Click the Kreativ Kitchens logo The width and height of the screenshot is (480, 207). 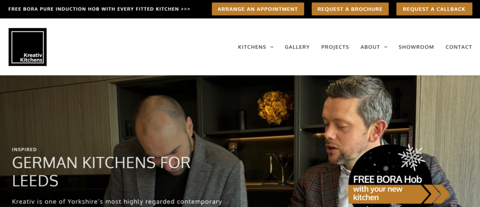click(28, 47)
